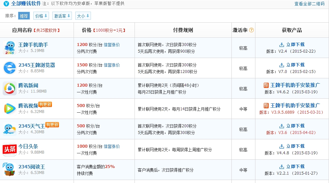Open the 2345天气王 name link
The height and width of the screenshot is (183, 329).
(x=32, y=126)
